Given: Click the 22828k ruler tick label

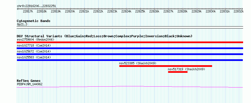Looking at the screenshot, I should [x=182, y=11].
